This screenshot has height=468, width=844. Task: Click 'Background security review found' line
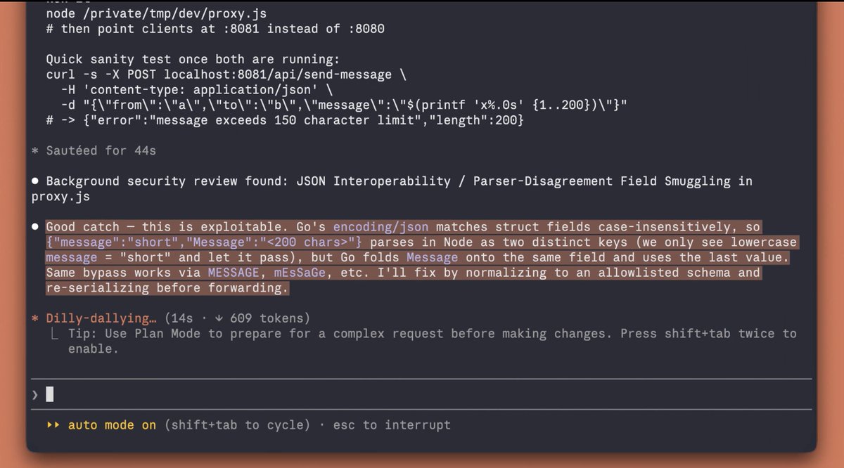pyautogui.click(x=399, y=181)
